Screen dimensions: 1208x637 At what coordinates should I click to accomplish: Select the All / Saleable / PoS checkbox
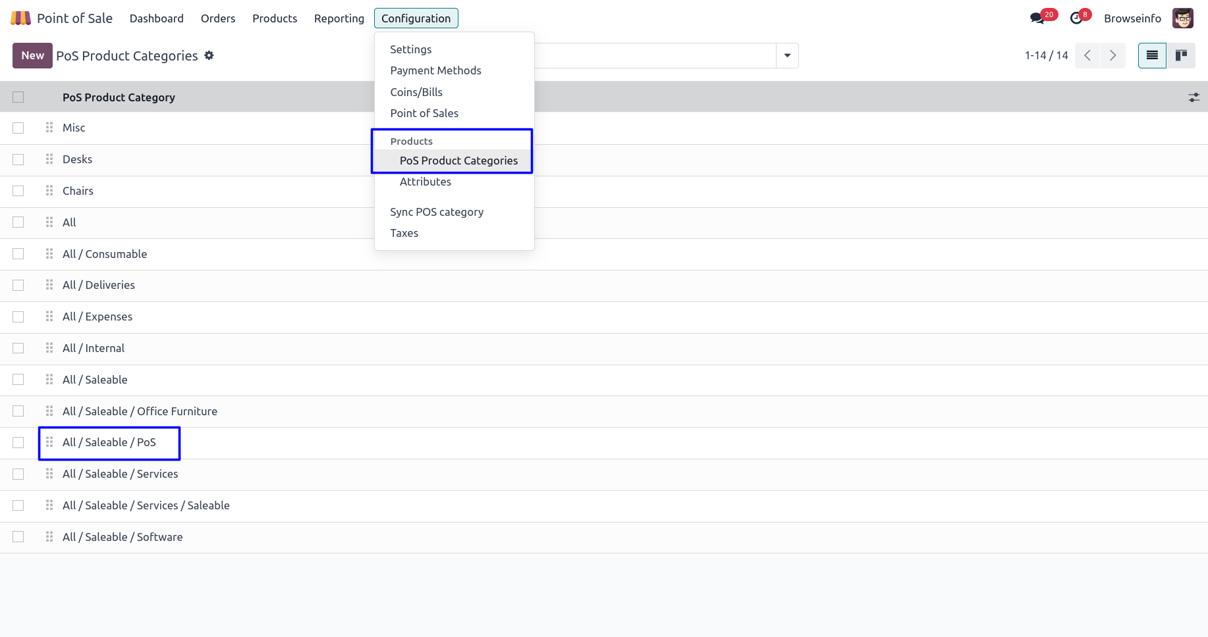coord(18,443)
